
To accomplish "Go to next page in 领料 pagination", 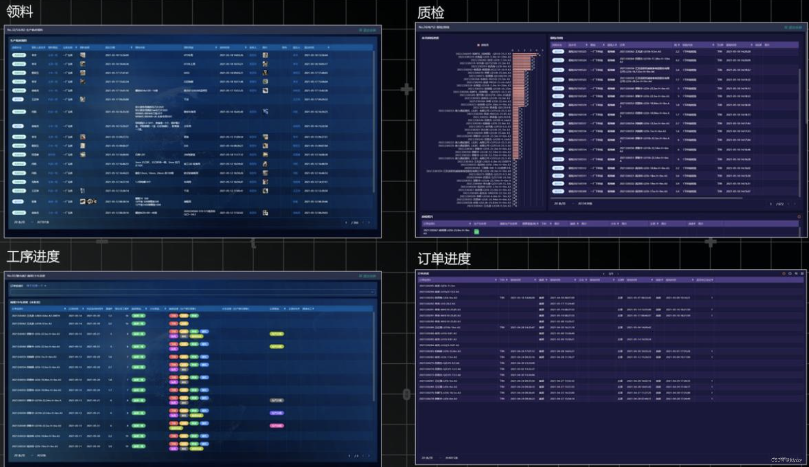I will coord(369,223).
